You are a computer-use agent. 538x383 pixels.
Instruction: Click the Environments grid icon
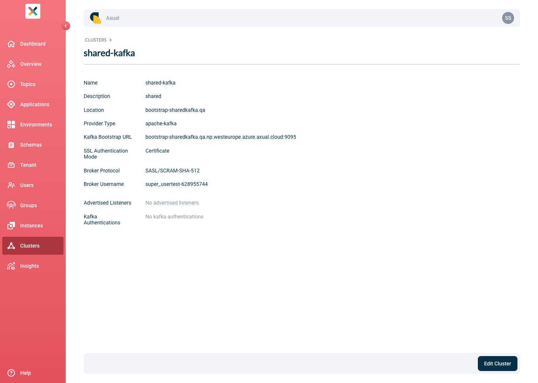[x=11, y=125]
